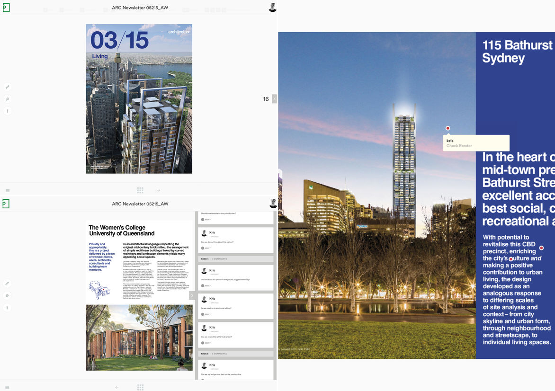This screenshot has height=391, width=555.
Task: Expand the comments panel showing 16 comments
Action: 274,99
